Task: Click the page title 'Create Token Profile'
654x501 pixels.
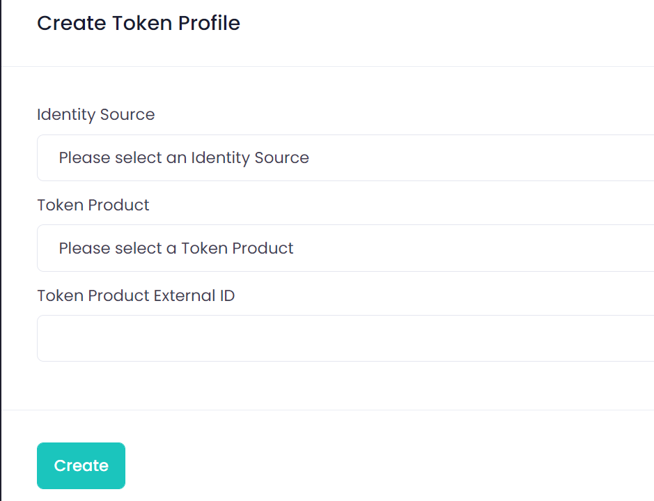Action: tap(139, 23)
